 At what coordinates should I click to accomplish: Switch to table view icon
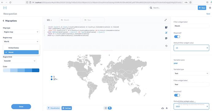(106, 108)
